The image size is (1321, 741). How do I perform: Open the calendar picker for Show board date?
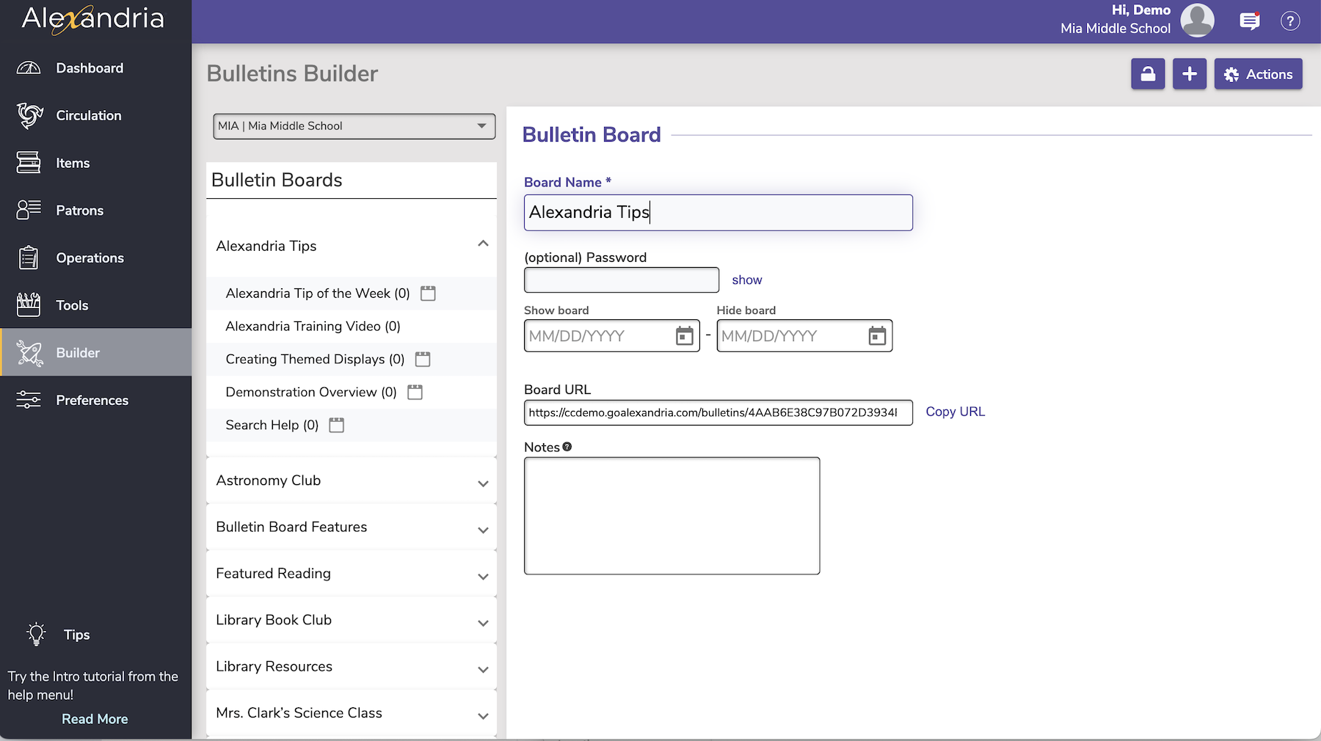684,335
